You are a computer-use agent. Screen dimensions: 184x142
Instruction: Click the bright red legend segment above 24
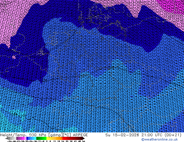point(63,138)
